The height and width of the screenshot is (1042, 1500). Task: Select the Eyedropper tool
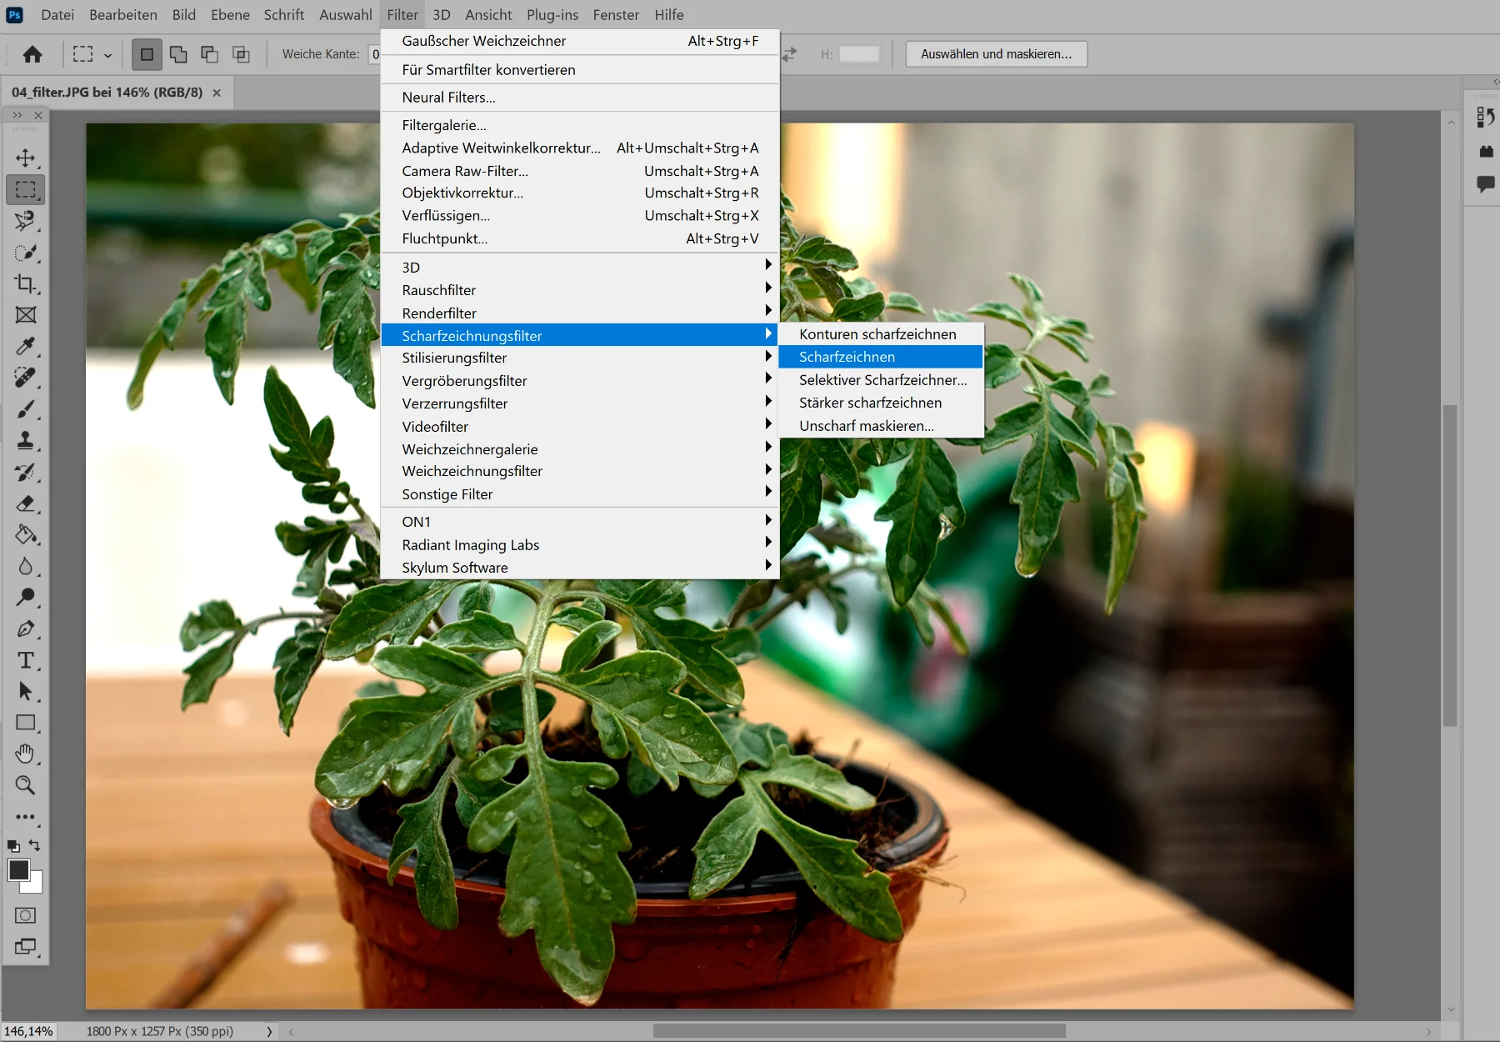tap(26, 346)
